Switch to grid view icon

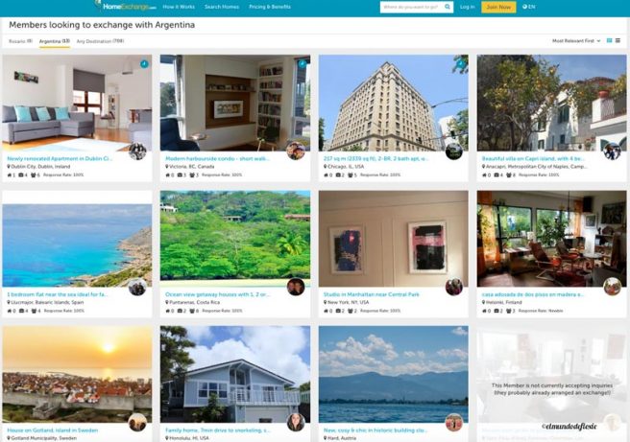(609, 41)
